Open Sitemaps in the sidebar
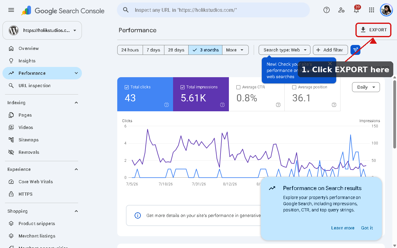The width and height of the screenshot is (397, 248). coord(42,140)
